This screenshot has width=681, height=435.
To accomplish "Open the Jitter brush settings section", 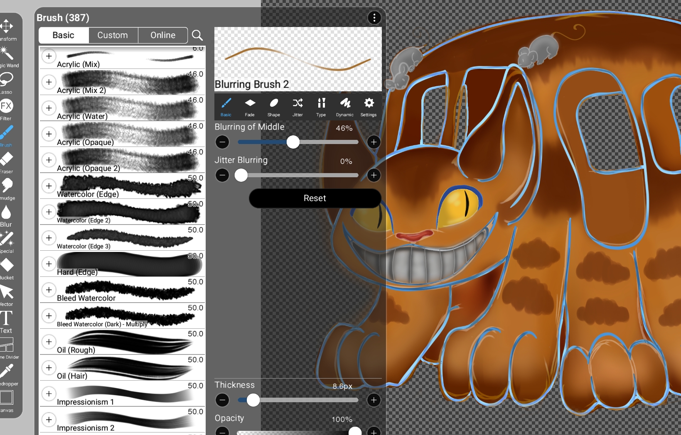I will pyautogui.click(x=297, y=107).
